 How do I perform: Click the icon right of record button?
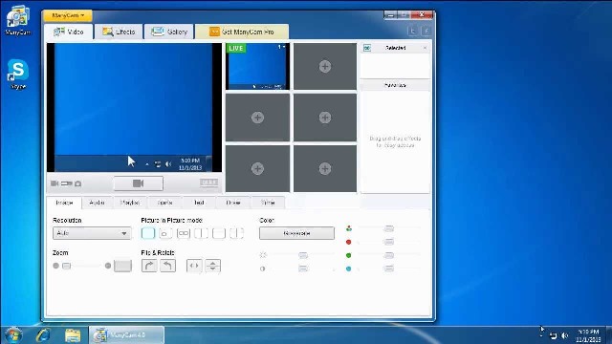pyautogui.click(x=208, y=183)
